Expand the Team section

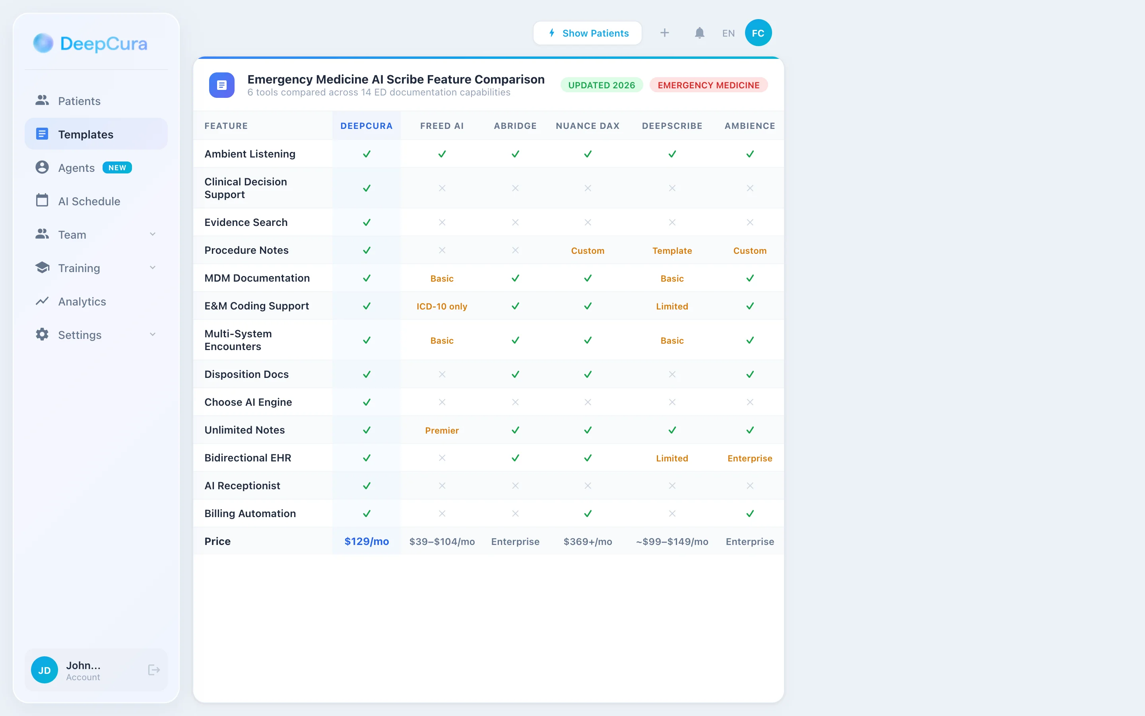point(152,234)
